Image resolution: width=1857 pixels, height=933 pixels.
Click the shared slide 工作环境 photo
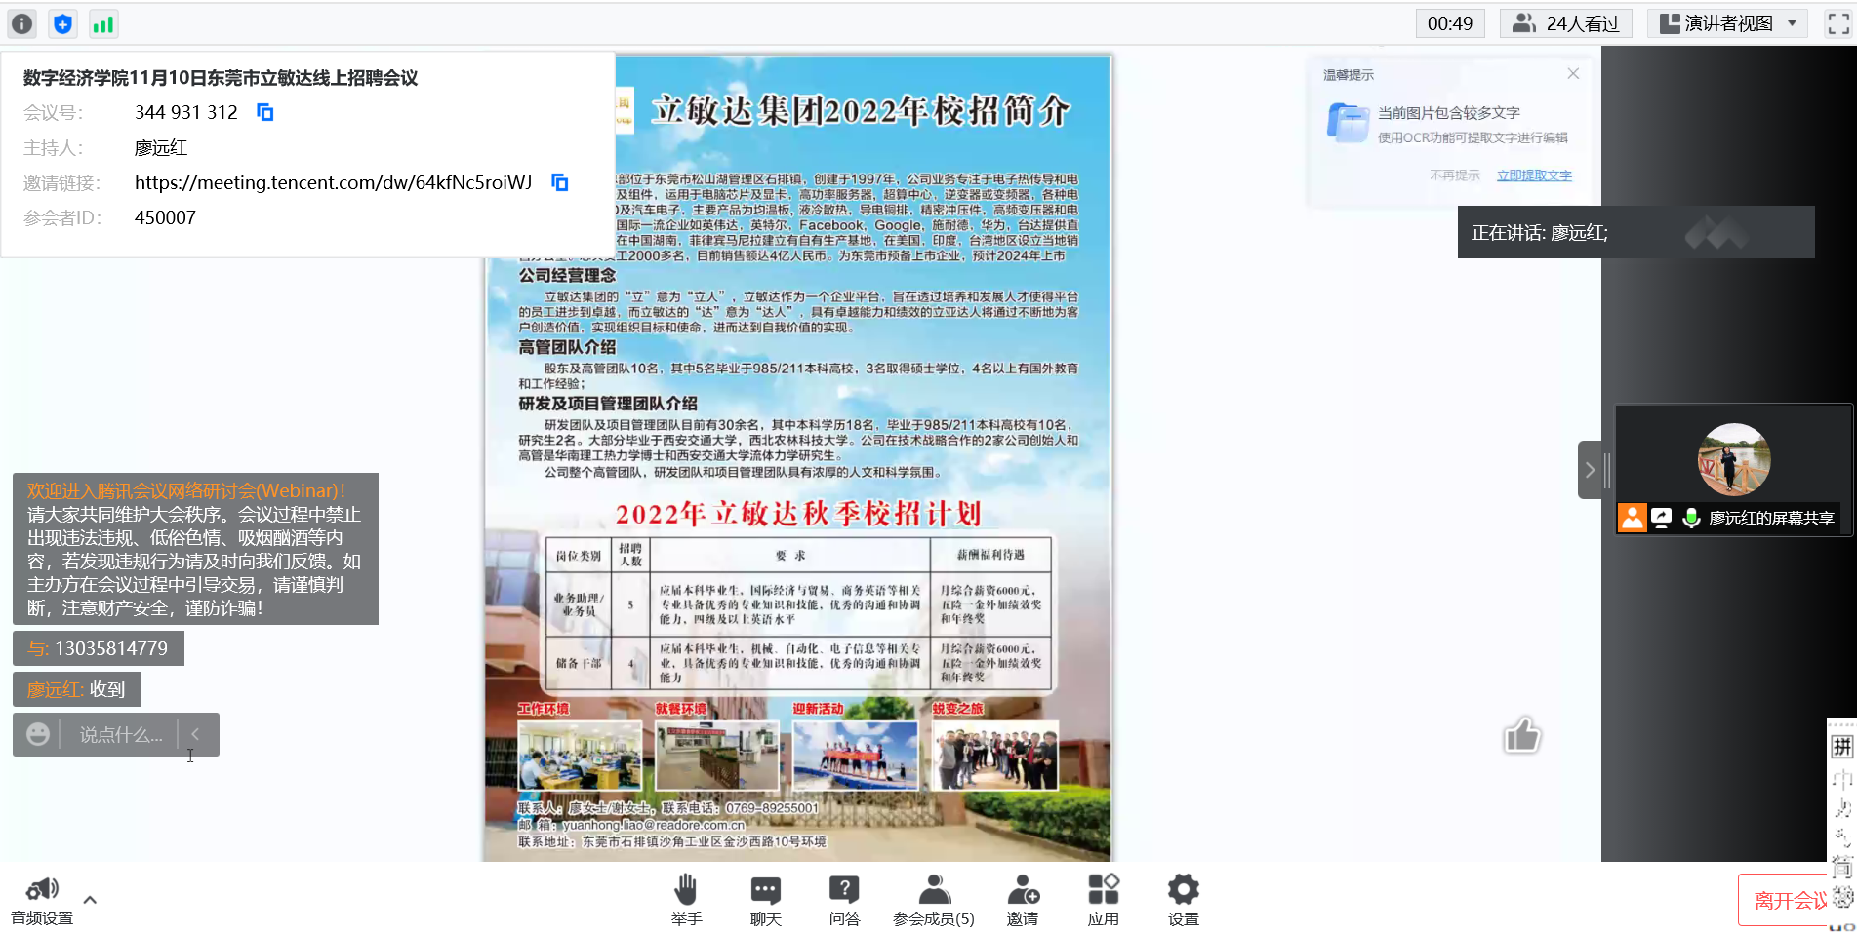pyautogui.click(x=580, y=755)
